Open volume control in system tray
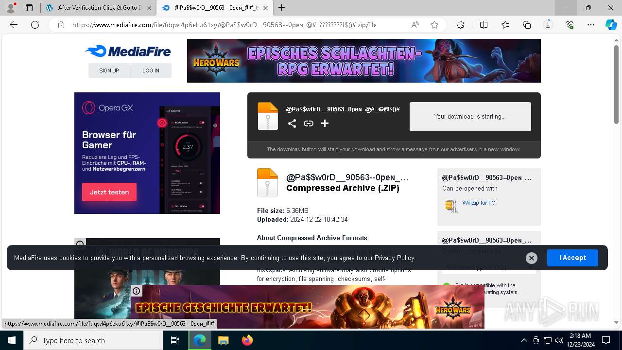This screenshot has width=622, height=350. coord(559,340)
